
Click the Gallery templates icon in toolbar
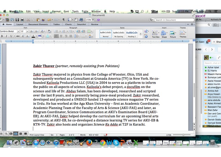pos(7,20)
